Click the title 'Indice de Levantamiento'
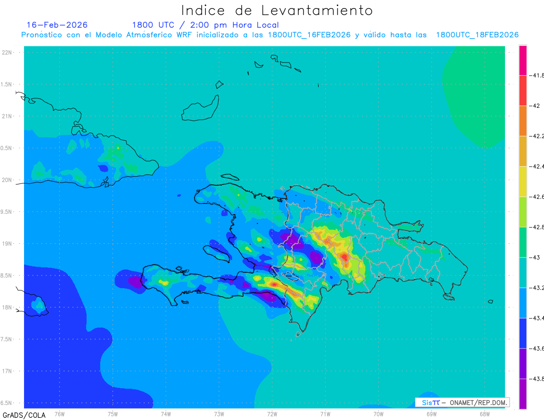This screenshot has height=420, width=544. pyautogui.click(x=277, y=10)
